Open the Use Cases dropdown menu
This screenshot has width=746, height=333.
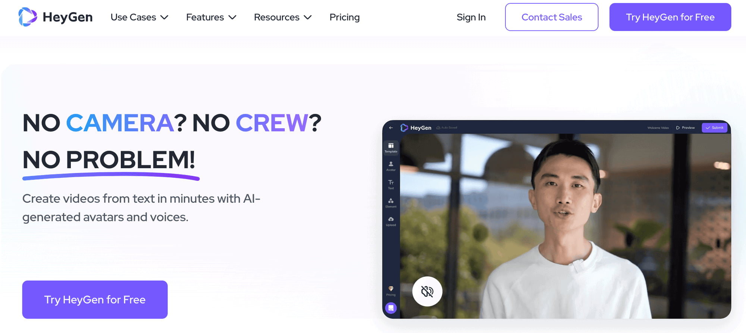140,17
